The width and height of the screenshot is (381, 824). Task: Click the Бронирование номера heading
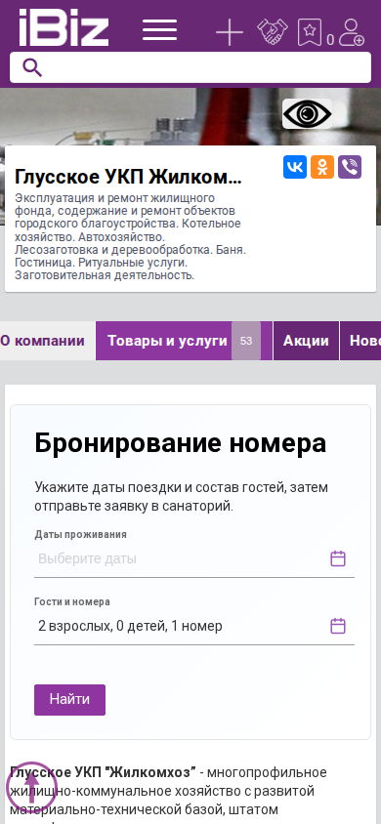(x=181, y=443)
